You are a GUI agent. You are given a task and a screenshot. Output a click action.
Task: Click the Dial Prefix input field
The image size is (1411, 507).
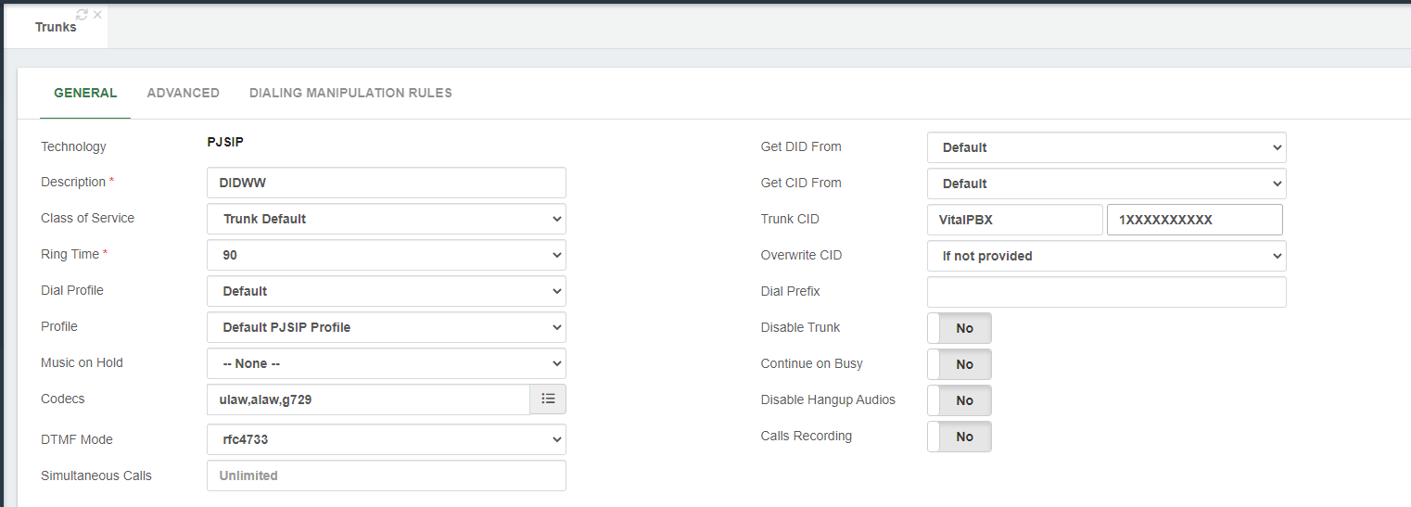click(x=1106, y=292)
